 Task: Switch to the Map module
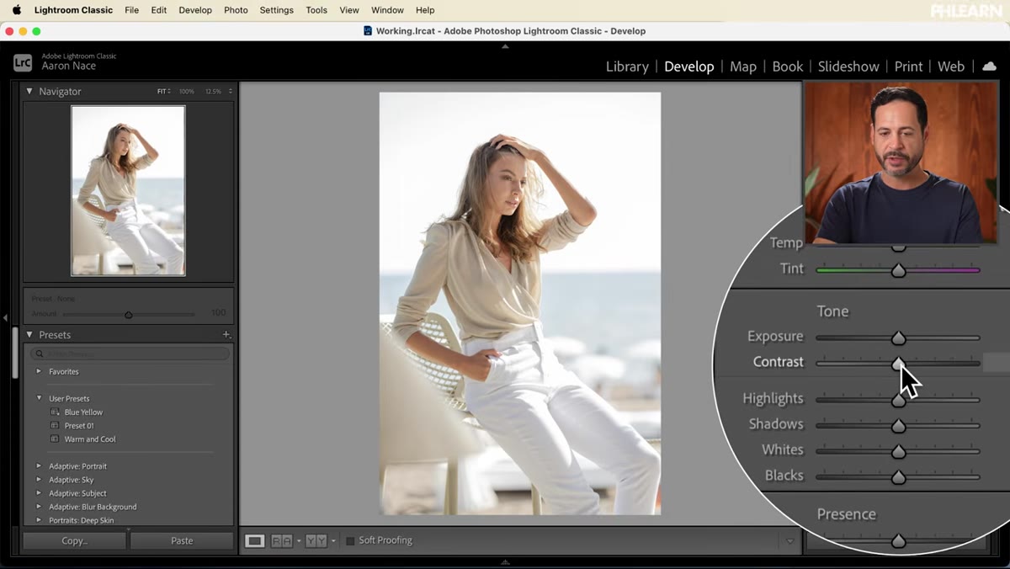click(x=742, y=66)
